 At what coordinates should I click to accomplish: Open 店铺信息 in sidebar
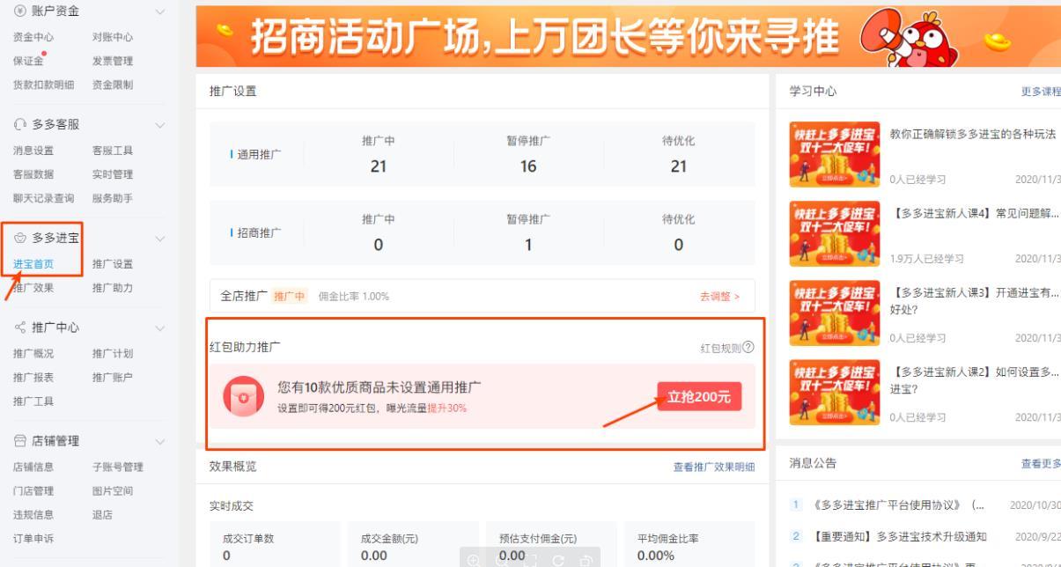pos(33,467)
